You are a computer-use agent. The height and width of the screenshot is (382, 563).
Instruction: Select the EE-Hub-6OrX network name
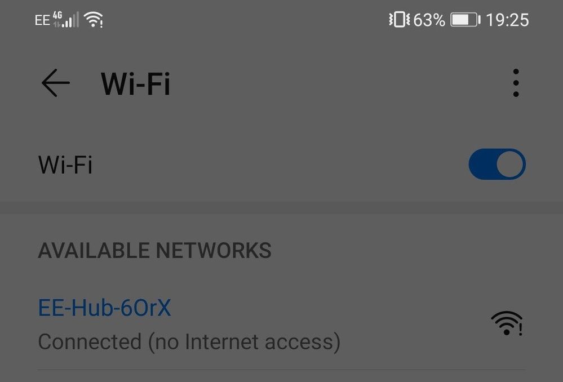pos(104,308)
